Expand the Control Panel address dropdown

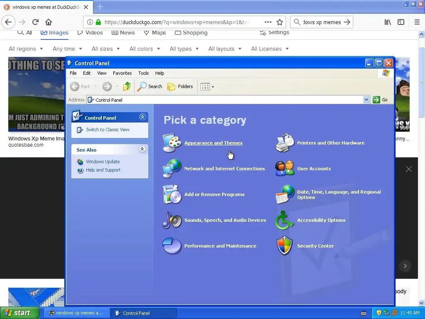(x=366, y=100)
